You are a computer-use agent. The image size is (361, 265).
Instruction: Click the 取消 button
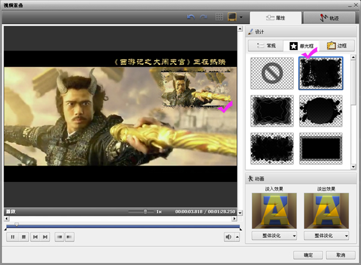pyautogui.click(x=341, y=255)
